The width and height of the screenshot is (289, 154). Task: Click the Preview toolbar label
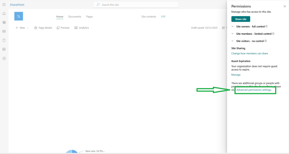[x=65, y=28]
